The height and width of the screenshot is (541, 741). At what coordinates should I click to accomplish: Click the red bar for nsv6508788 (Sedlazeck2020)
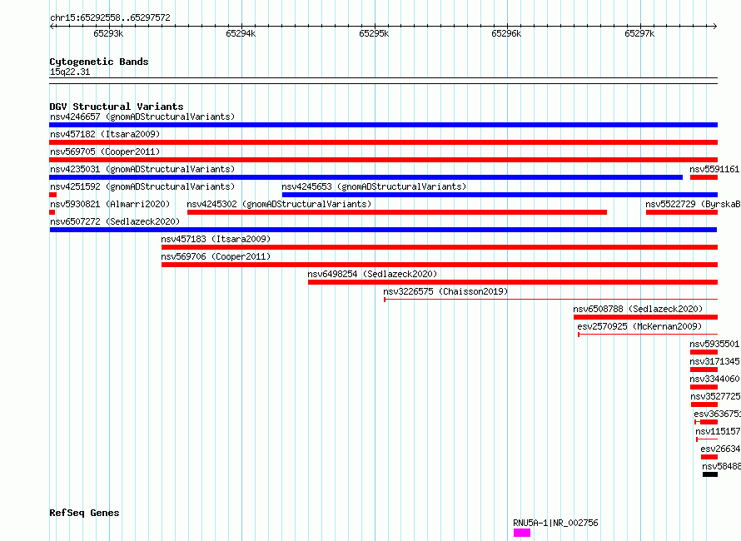click(x=645, y=317)
